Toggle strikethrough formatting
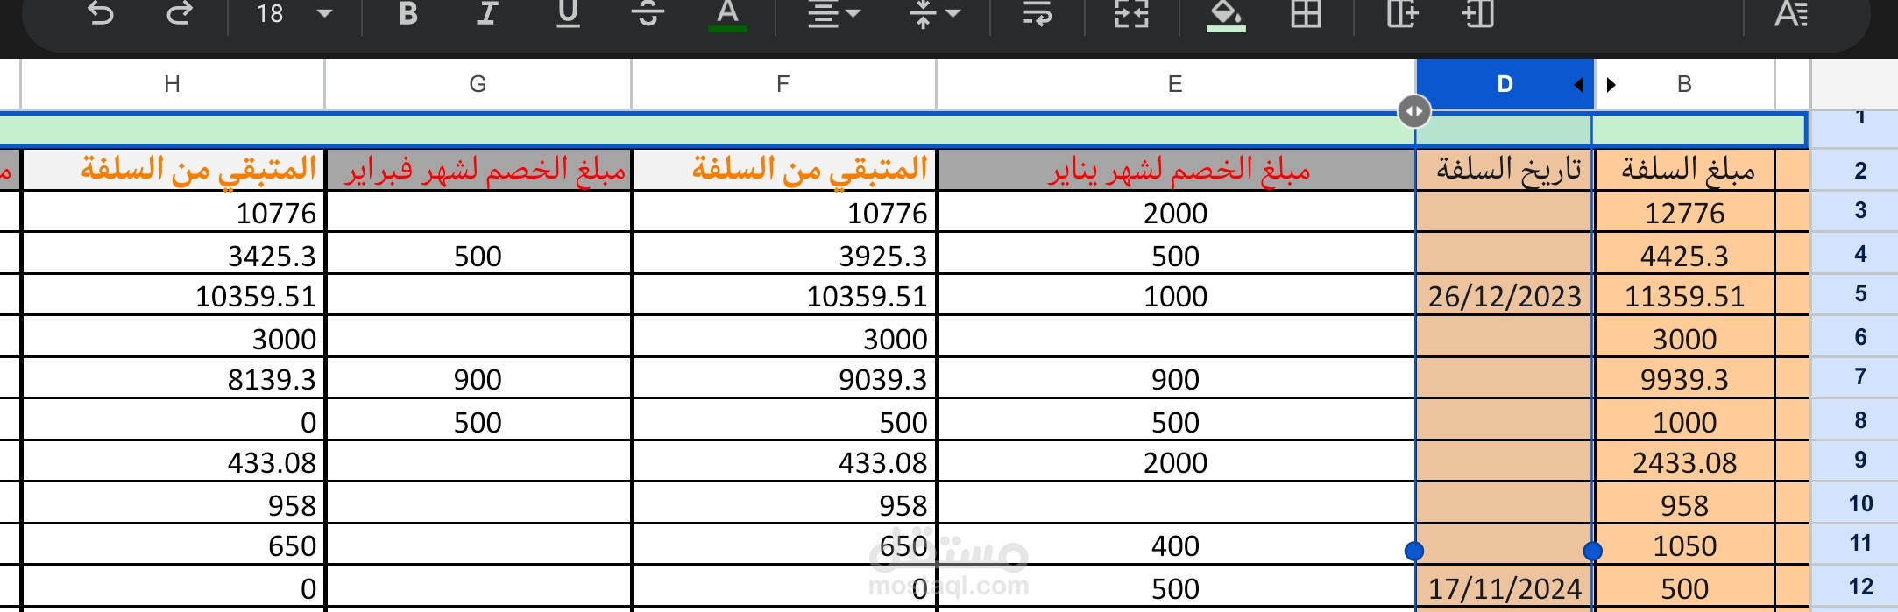Screen dimensions: 1898x612 pos(648,14)
